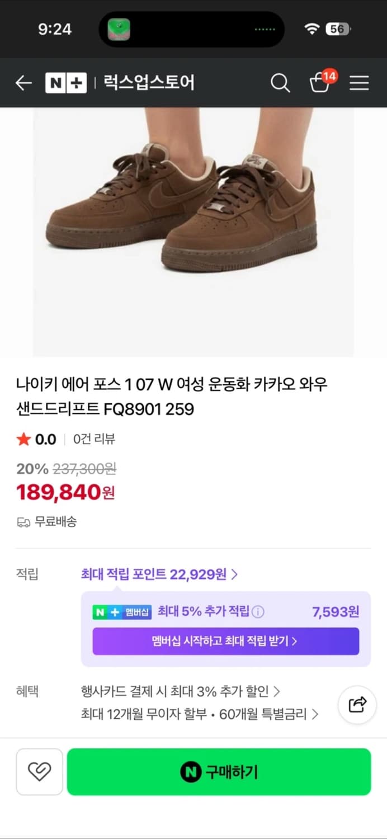387x839 pixels.
Task: Open the shopping cart showing 14 items
Action: point(320,84)
